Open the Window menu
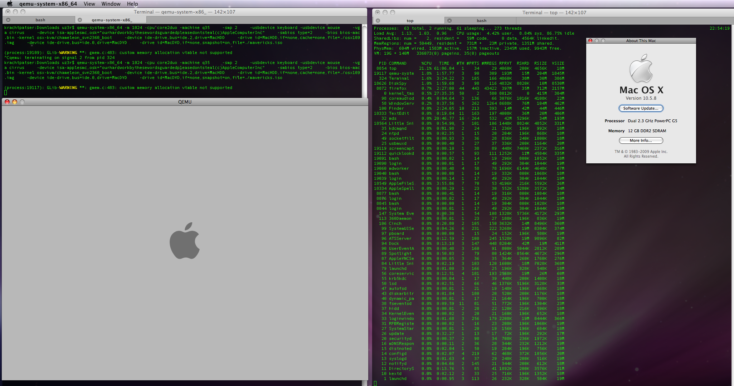This screenshot has width=734, height=386. [111, 4]
